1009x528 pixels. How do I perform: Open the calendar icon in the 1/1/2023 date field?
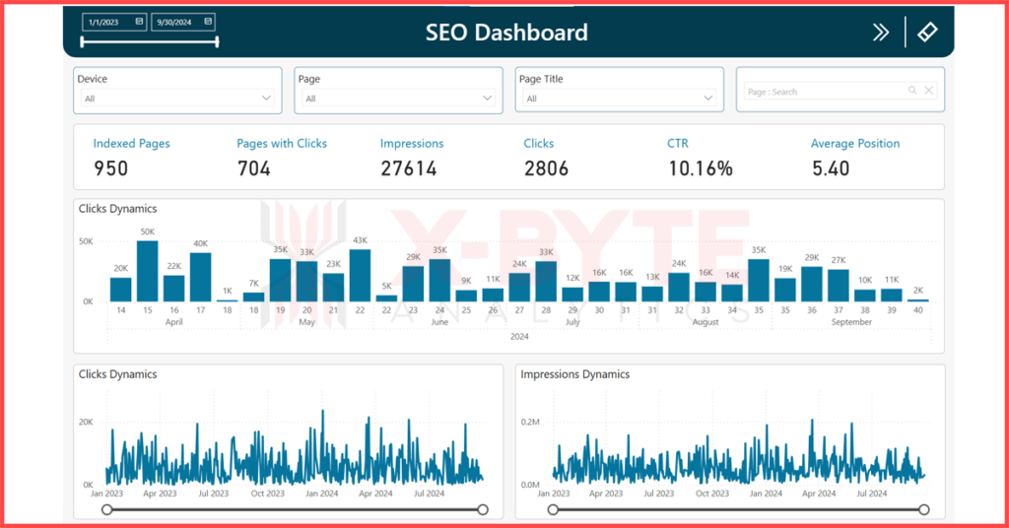pyautogui.click(x=138, y=22)
